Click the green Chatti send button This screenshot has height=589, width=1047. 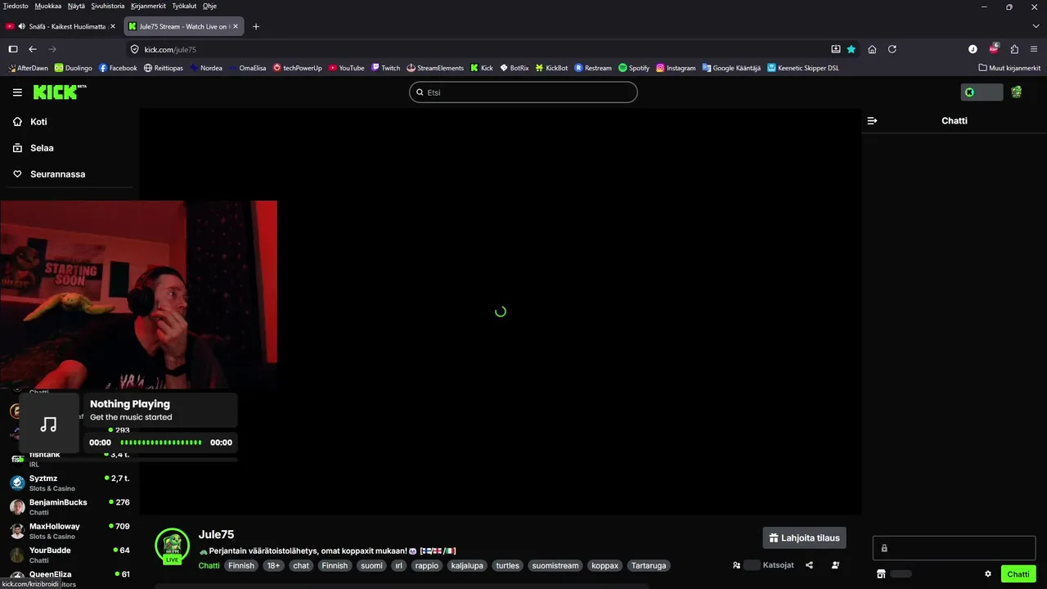1018,574
